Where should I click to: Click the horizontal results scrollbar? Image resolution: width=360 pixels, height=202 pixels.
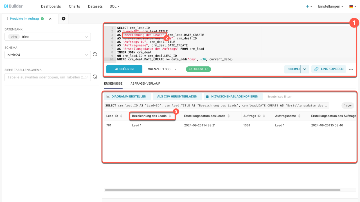[x=222, y=190]
